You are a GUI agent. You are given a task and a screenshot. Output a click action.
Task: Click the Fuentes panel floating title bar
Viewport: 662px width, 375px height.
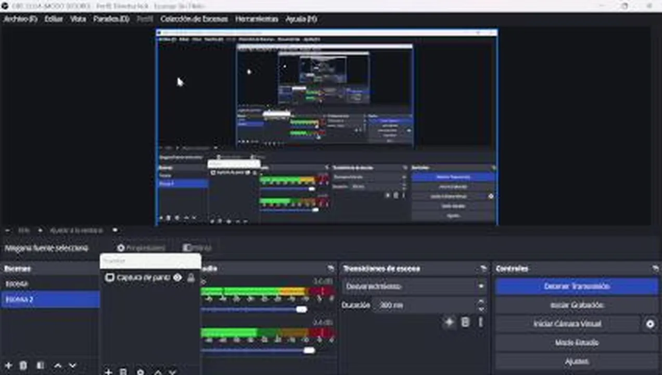pyautogui.click(x=150, y=261)
